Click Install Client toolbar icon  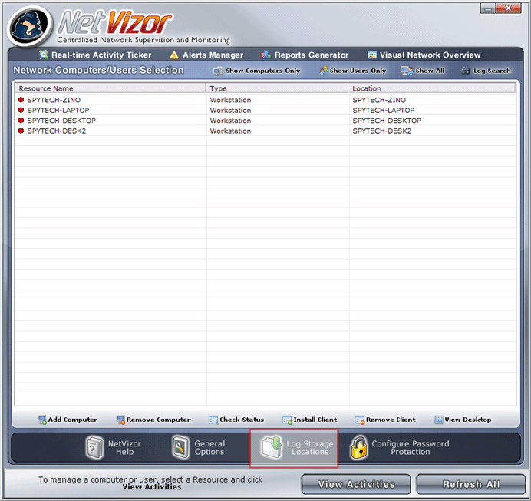coord(287,420)
